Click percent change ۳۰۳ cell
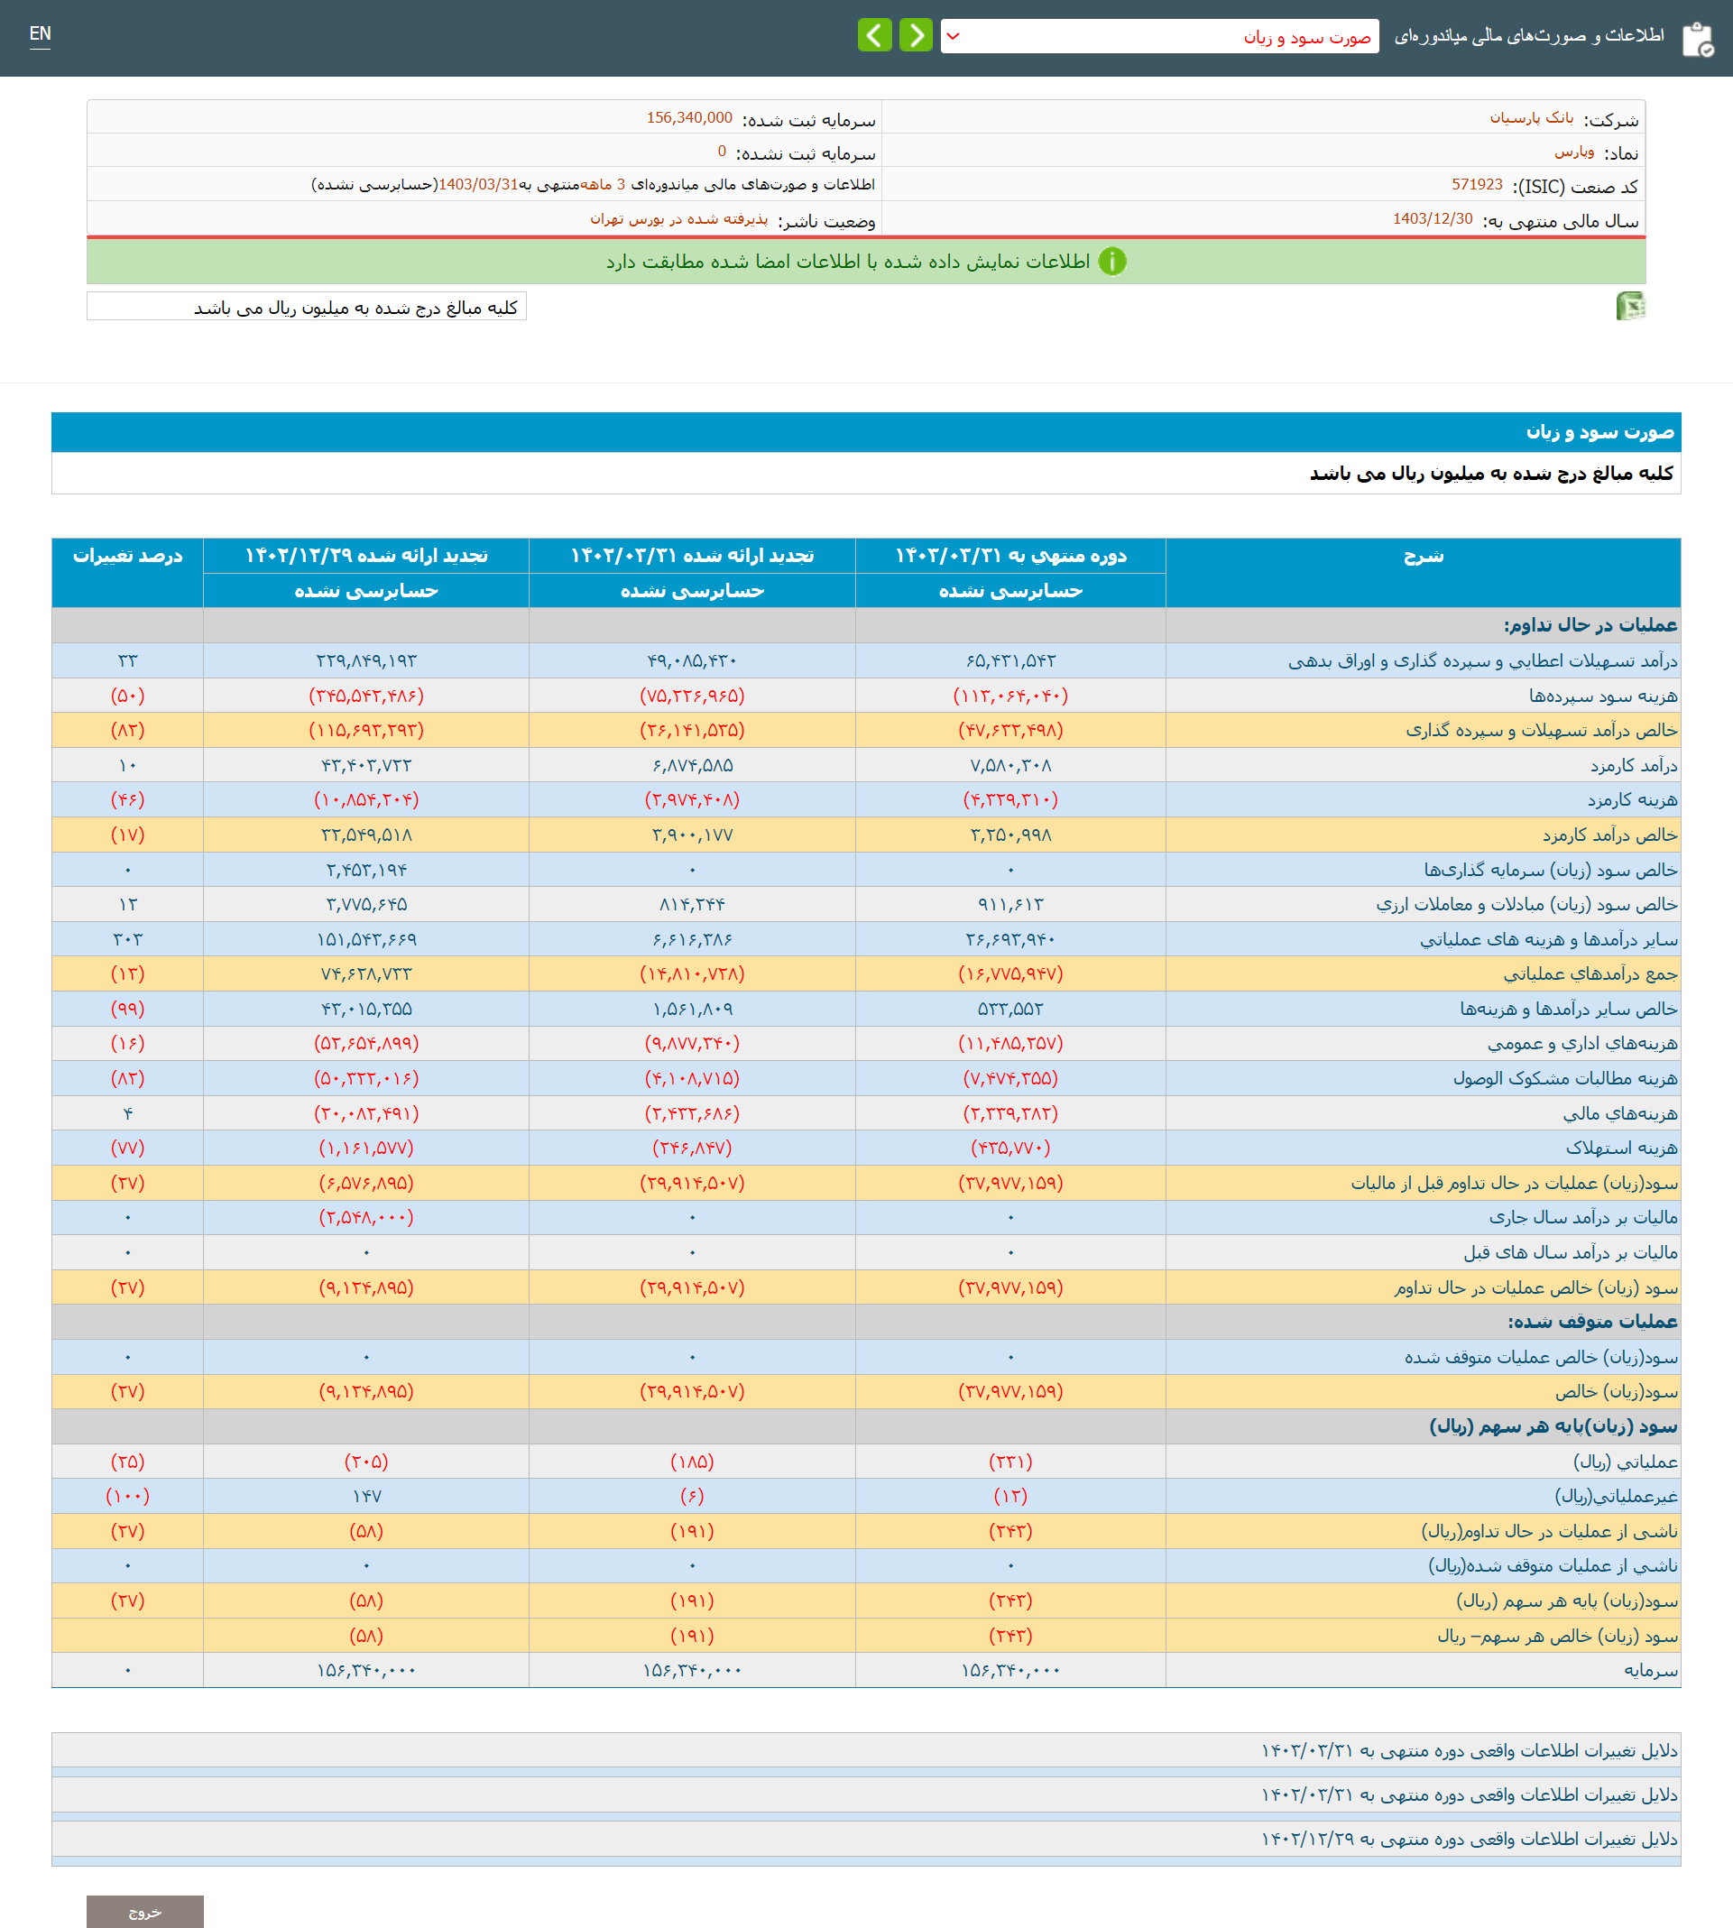This screenshot has width=1733, height=1928. click(x=127, y=940)
